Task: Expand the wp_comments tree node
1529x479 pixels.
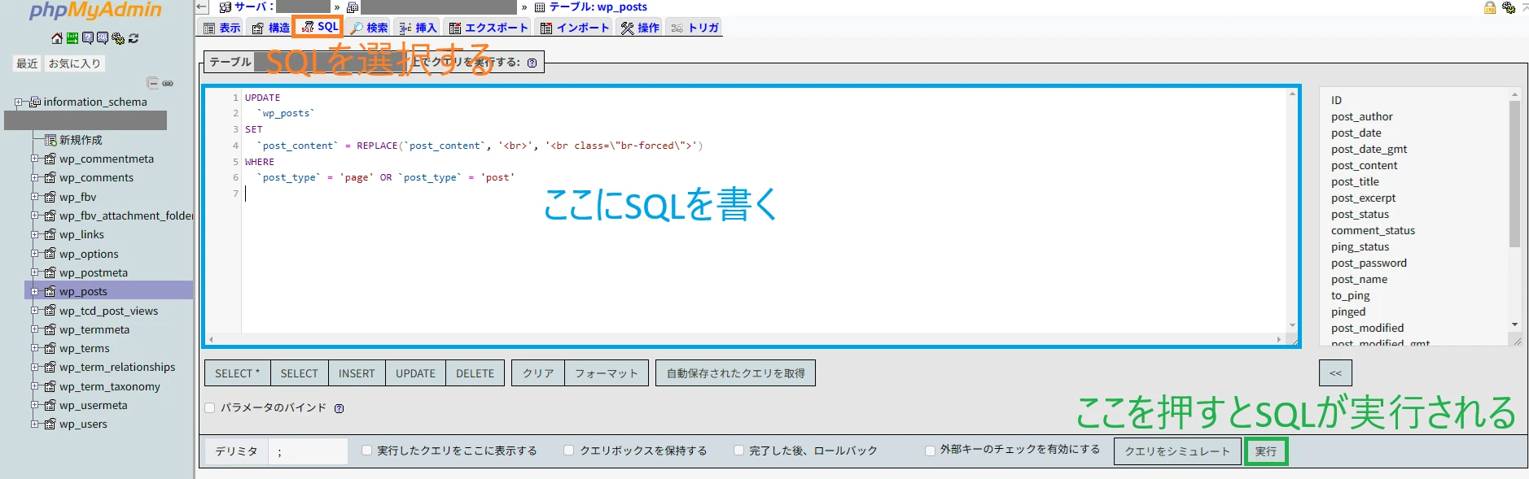Action: [35, 177]
